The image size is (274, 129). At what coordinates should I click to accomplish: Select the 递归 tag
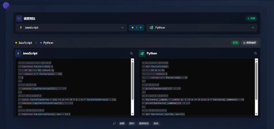click(x=132, y=124)
